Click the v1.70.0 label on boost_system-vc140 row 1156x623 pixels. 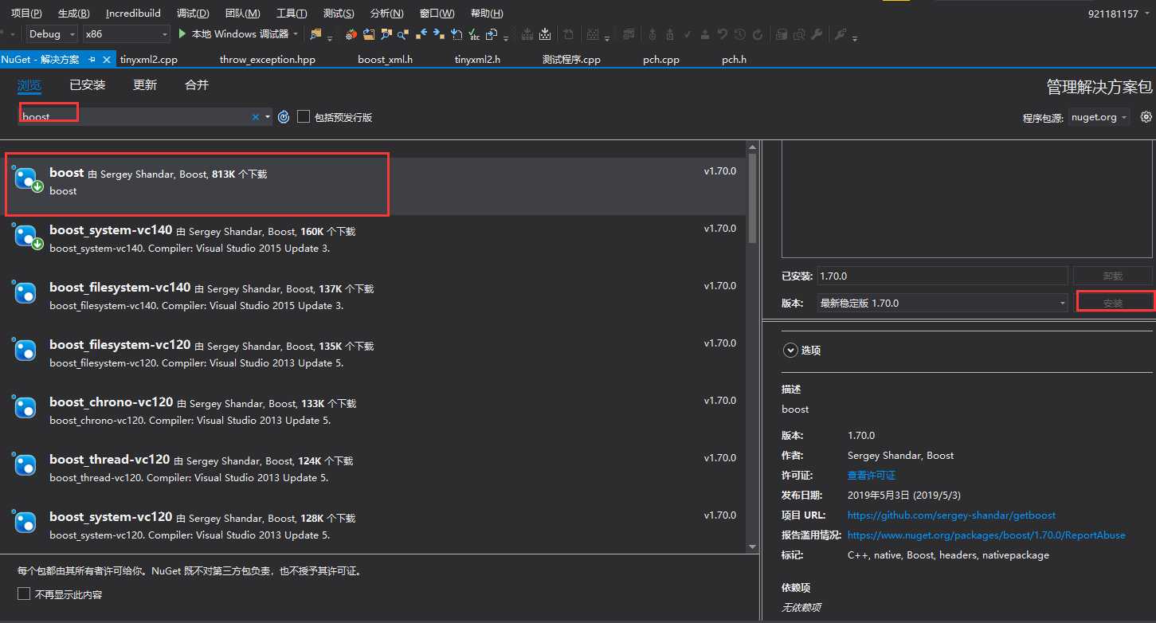tap(720, 229)
